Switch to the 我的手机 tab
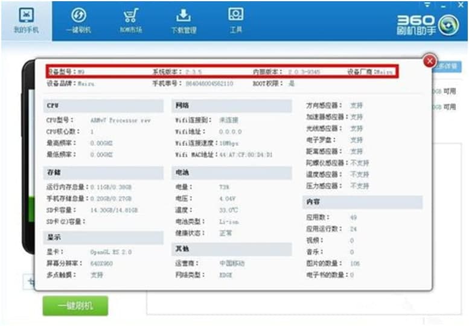This screenshot has height=326, width=469. pos(27,21)
